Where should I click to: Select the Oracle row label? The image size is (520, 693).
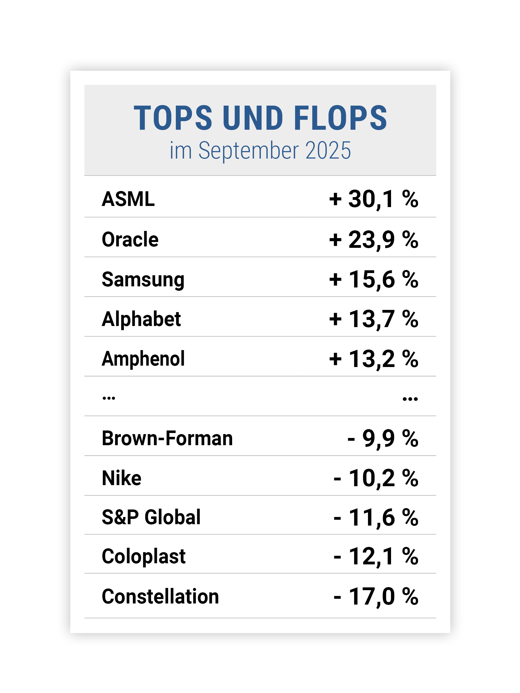(130, 240)
